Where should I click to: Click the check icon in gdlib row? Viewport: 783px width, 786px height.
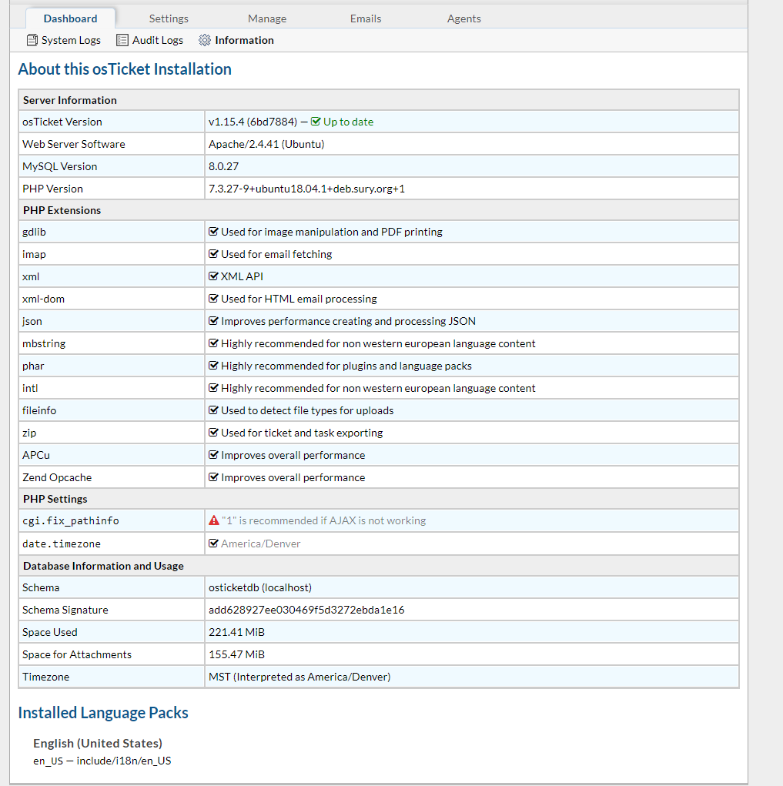[213, 232]
